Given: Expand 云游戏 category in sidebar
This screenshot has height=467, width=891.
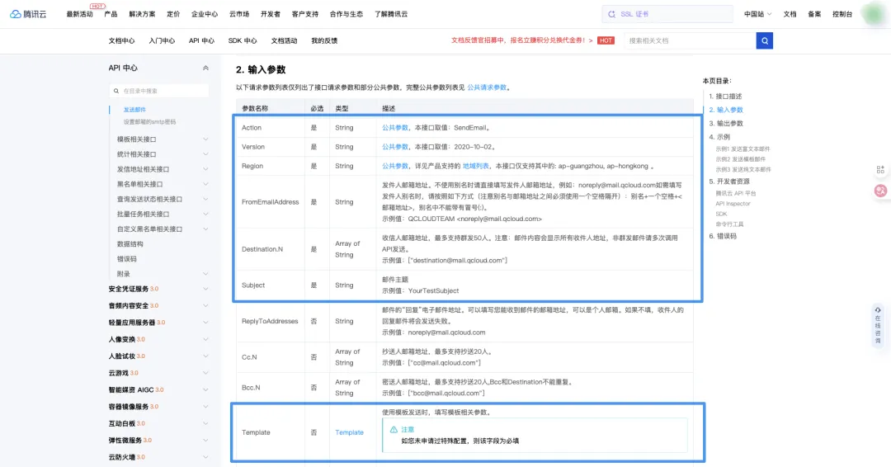Looking at the screenshot, I should tap(205, 373).
